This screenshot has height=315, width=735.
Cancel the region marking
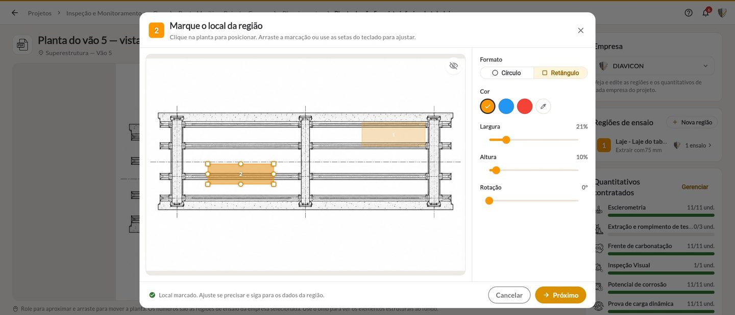[509, 295]
